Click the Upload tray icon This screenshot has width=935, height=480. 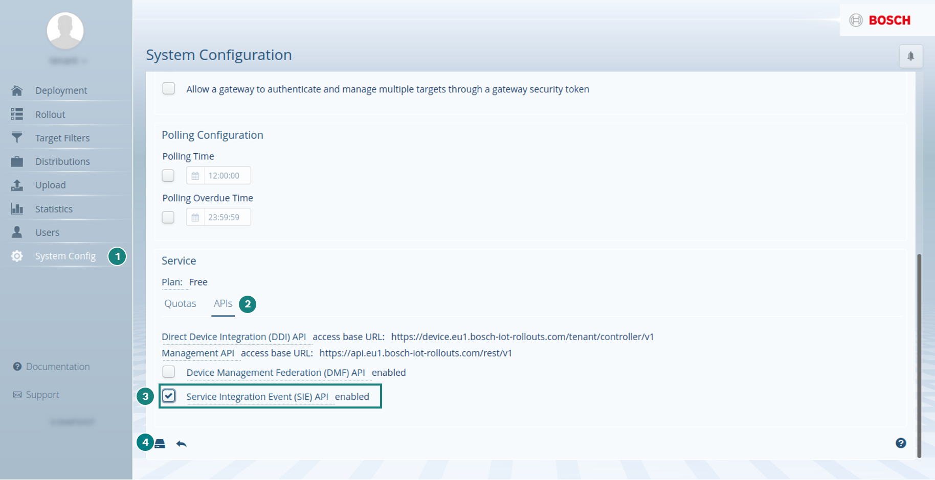(x=17, y=185)
